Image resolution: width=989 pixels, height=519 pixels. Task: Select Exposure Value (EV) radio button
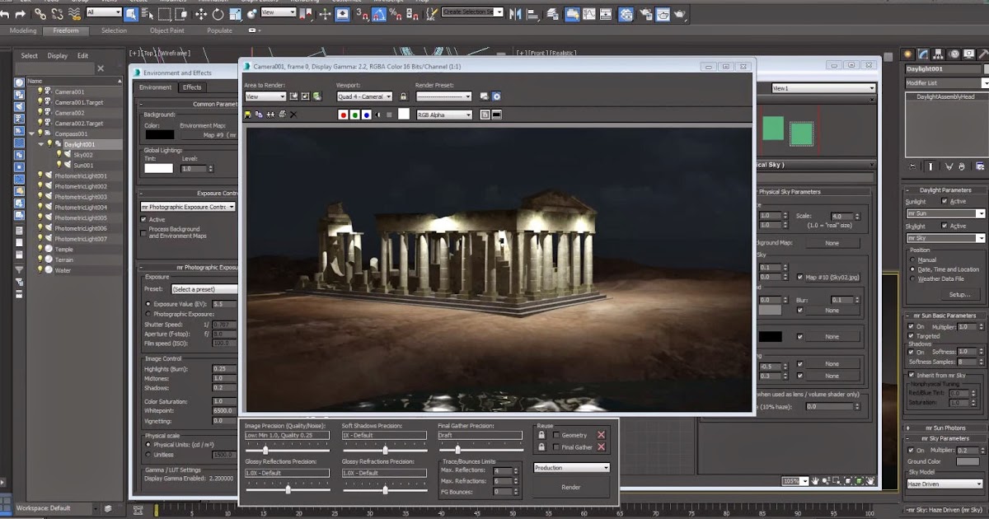pyautogui.click(x=148, y=304)
